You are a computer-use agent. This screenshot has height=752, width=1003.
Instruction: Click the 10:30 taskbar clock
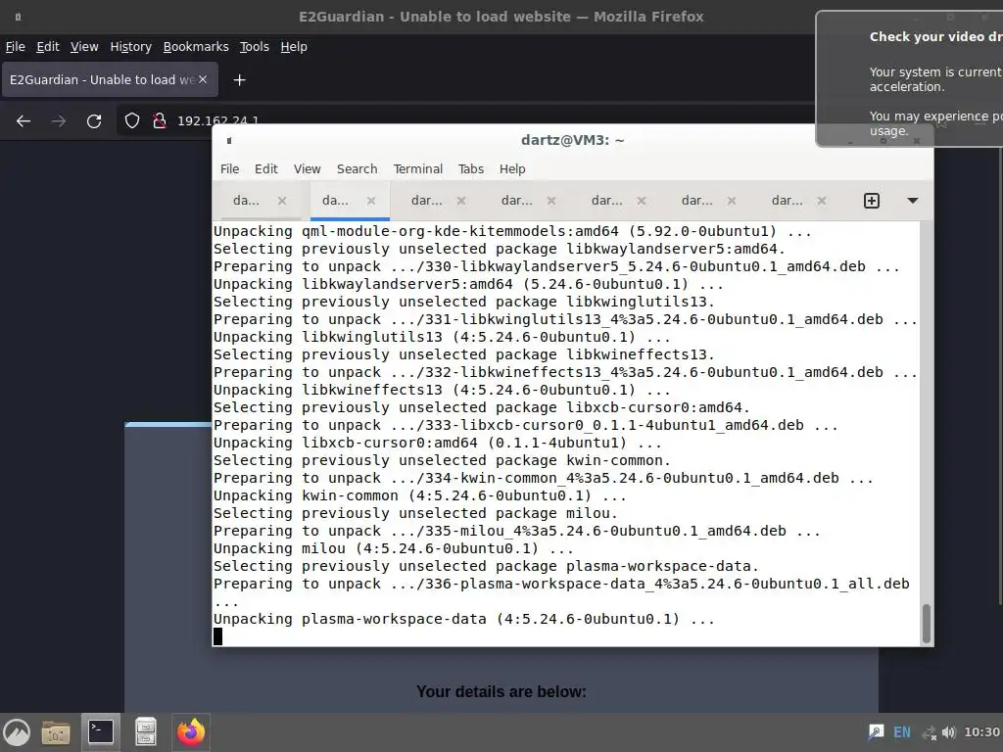tap(981, 732)
